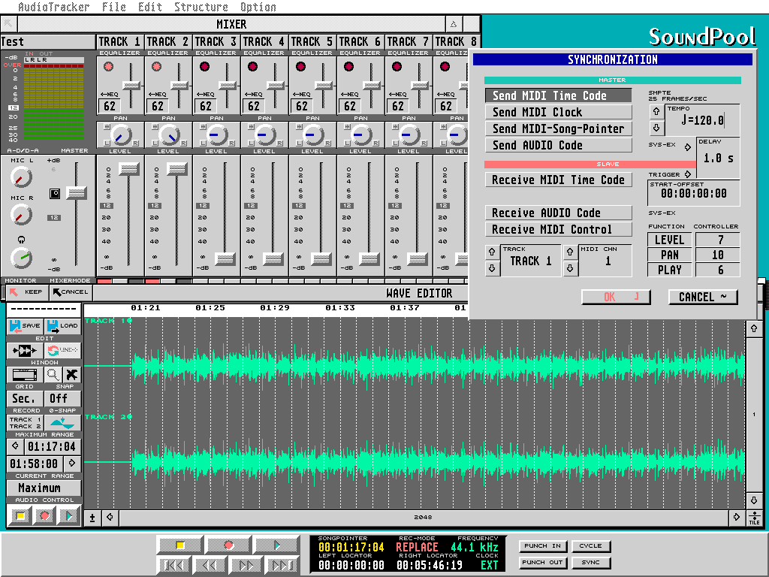Click the Track 1 pan knob
This screenshot has height=577, width=769.
(x=121, y=135)
